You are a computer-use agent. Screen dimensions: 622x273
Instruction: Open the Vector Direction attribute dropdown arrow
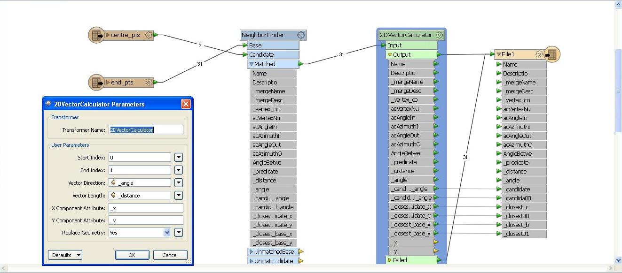179,183
